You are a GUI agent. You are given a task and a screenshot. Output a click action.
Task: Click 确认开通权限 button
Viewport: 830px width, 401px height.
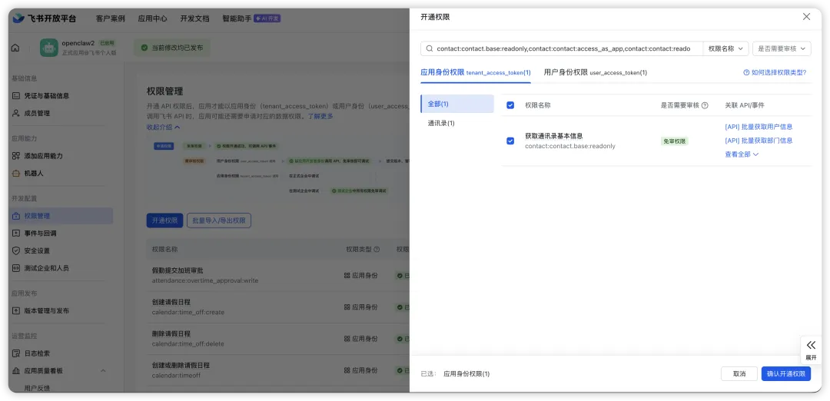click(786, 373)
